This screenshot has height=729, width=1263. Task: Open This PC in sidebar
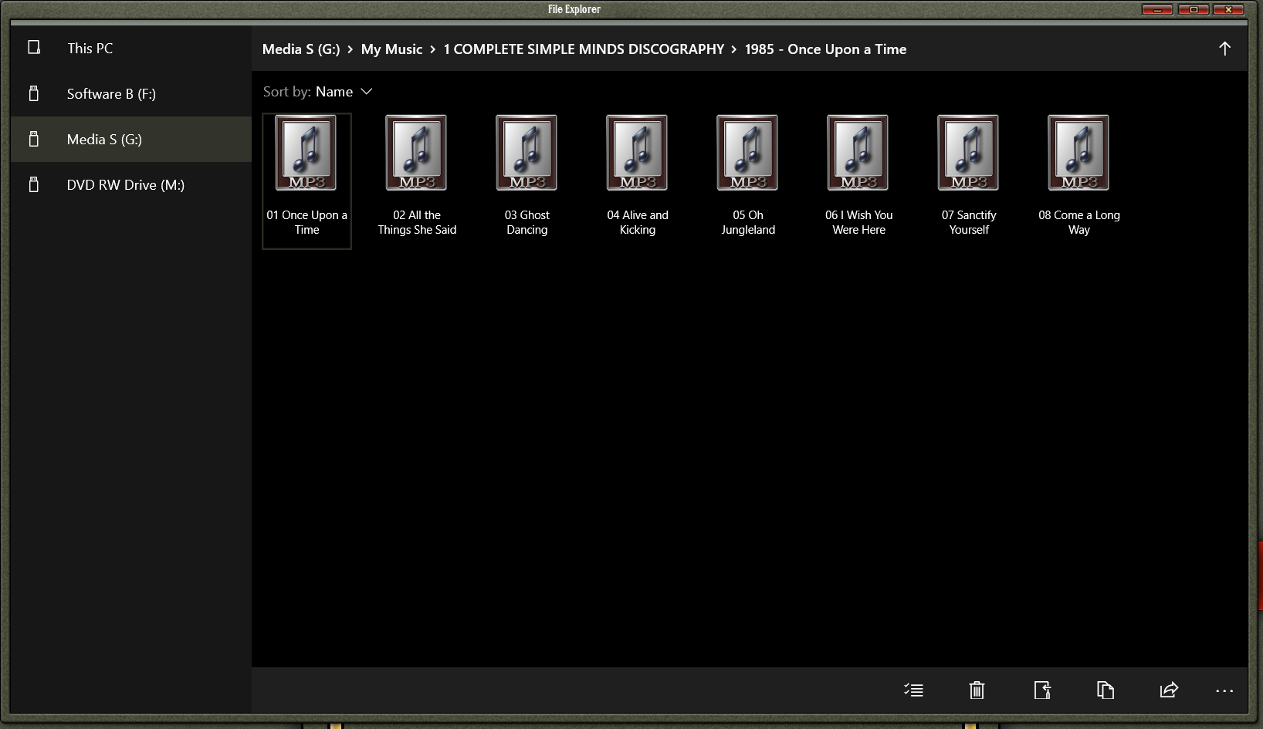click(131, 48)
